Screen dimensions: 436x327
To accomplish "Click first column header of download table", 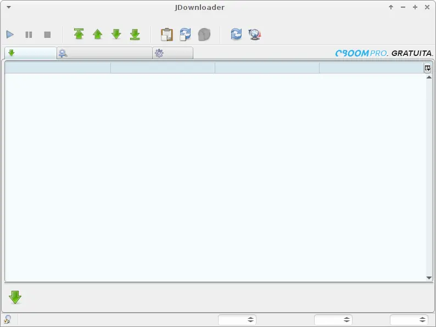I will click(x=58, y=67).
